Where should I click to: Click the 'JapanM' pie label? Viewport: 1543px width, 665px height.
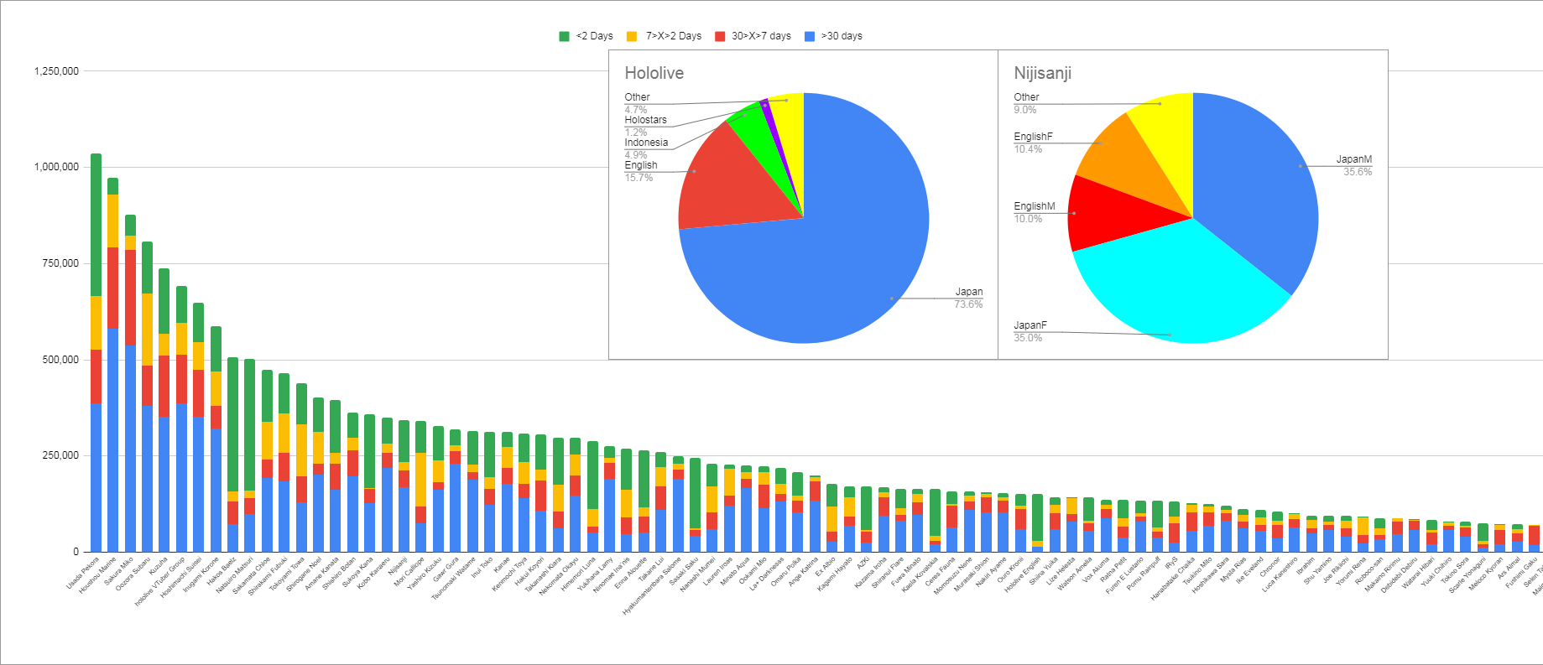1354,159
